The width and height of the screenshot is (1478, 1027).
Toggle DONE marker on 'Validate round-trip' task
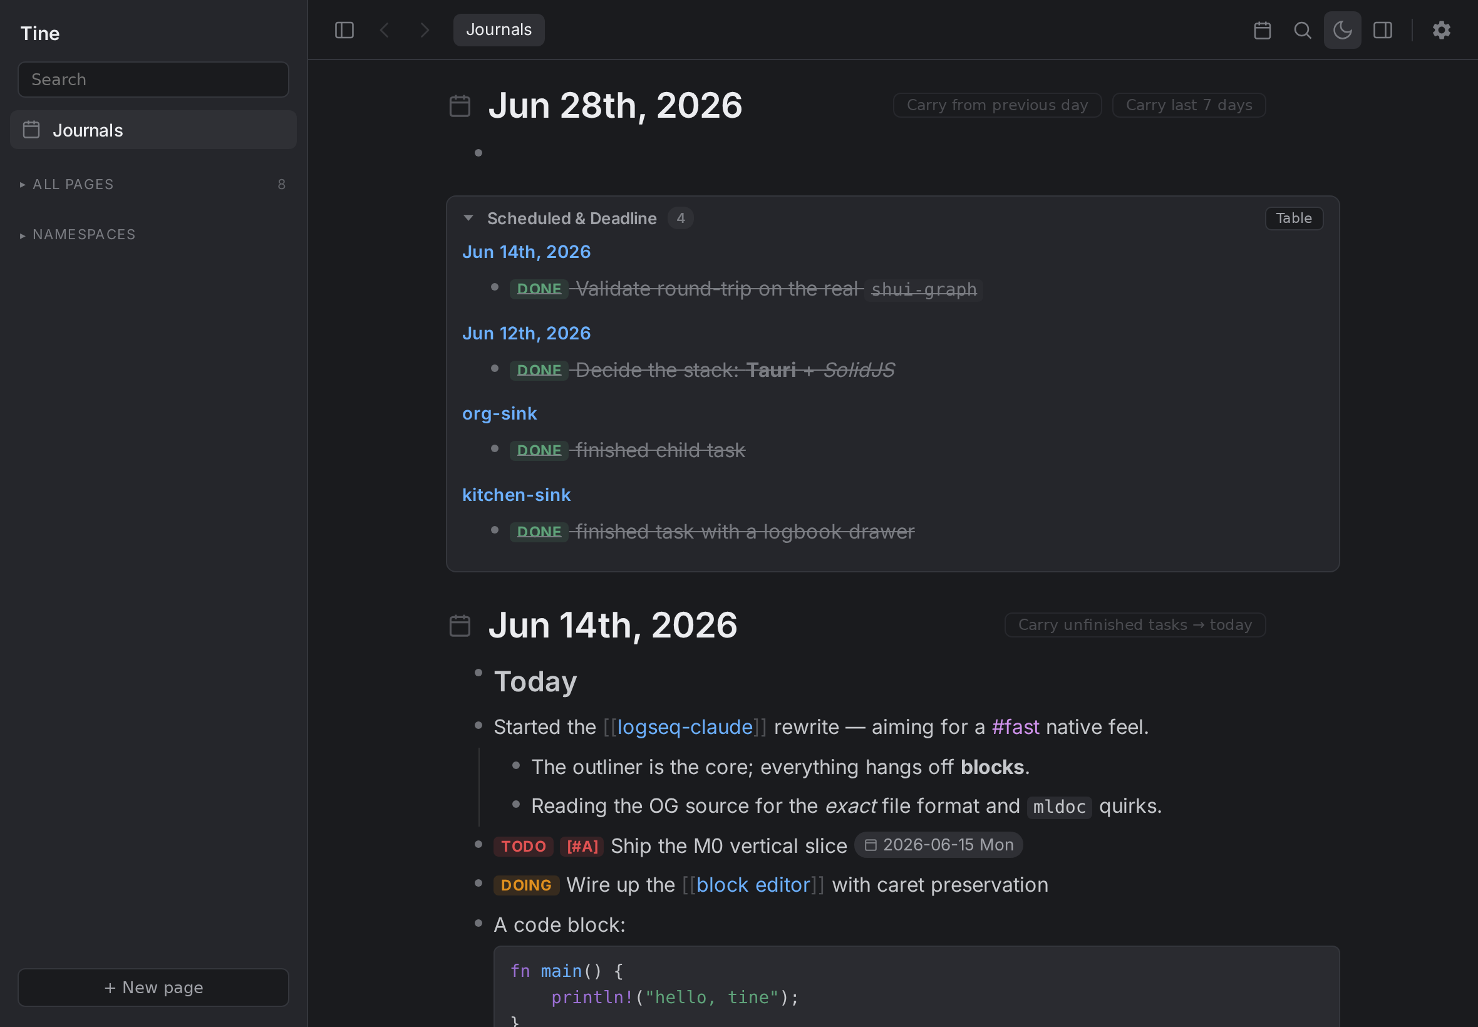[x=539, y=289]
